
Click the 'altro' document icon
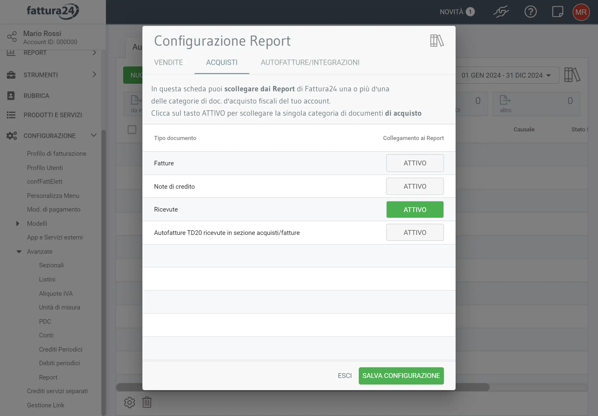click(x=505, y=100)
